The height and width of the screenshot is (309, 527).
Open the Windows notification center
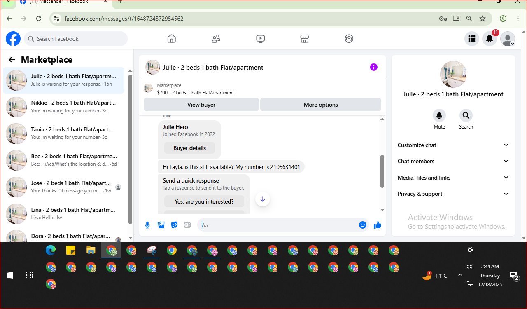coord(514,276)
